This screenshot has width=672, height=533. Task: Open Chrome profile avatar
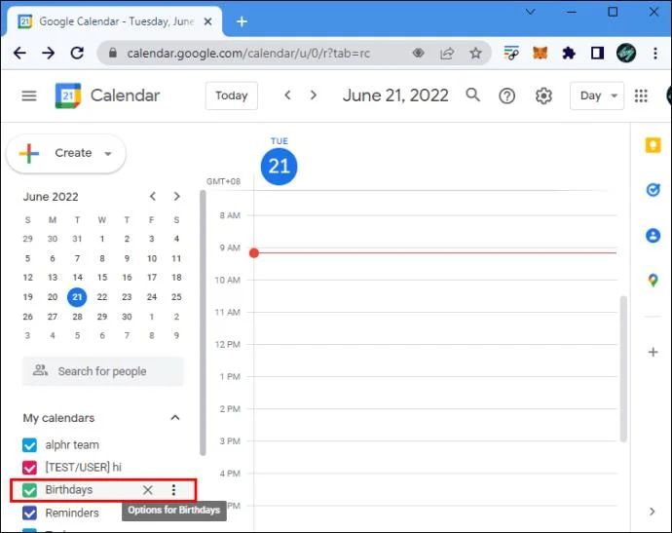point(625,54)
